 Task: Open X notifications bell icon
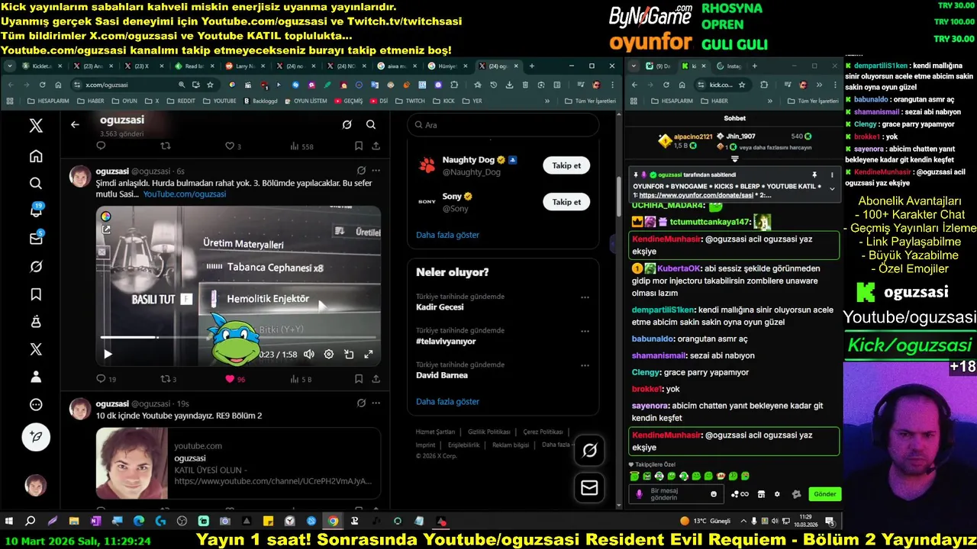click(36, 211)
